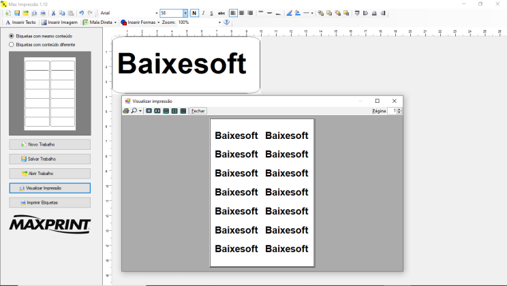Toggle underline (S) formatting
The image size is (507, 286).
(211, 13)
